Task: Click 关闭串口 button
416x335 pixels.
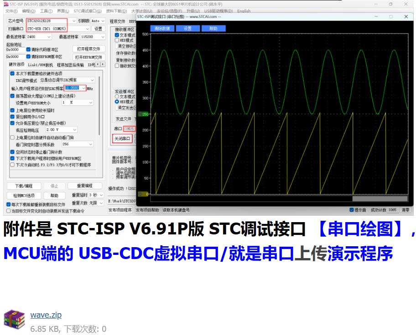Action: click(122, 138)
